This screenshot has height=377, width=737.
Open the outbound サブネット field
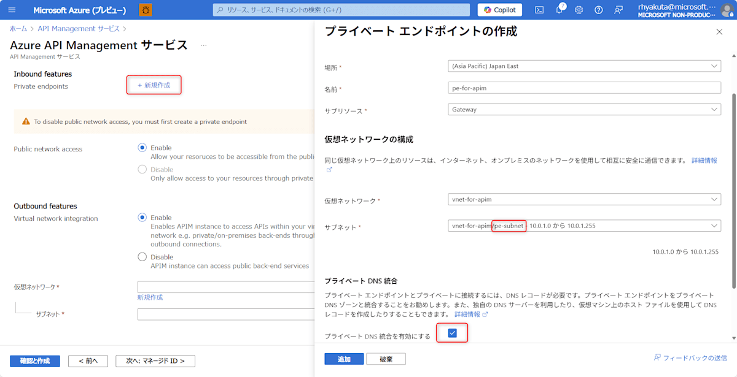pyautogui.click(x=225, y=314)
